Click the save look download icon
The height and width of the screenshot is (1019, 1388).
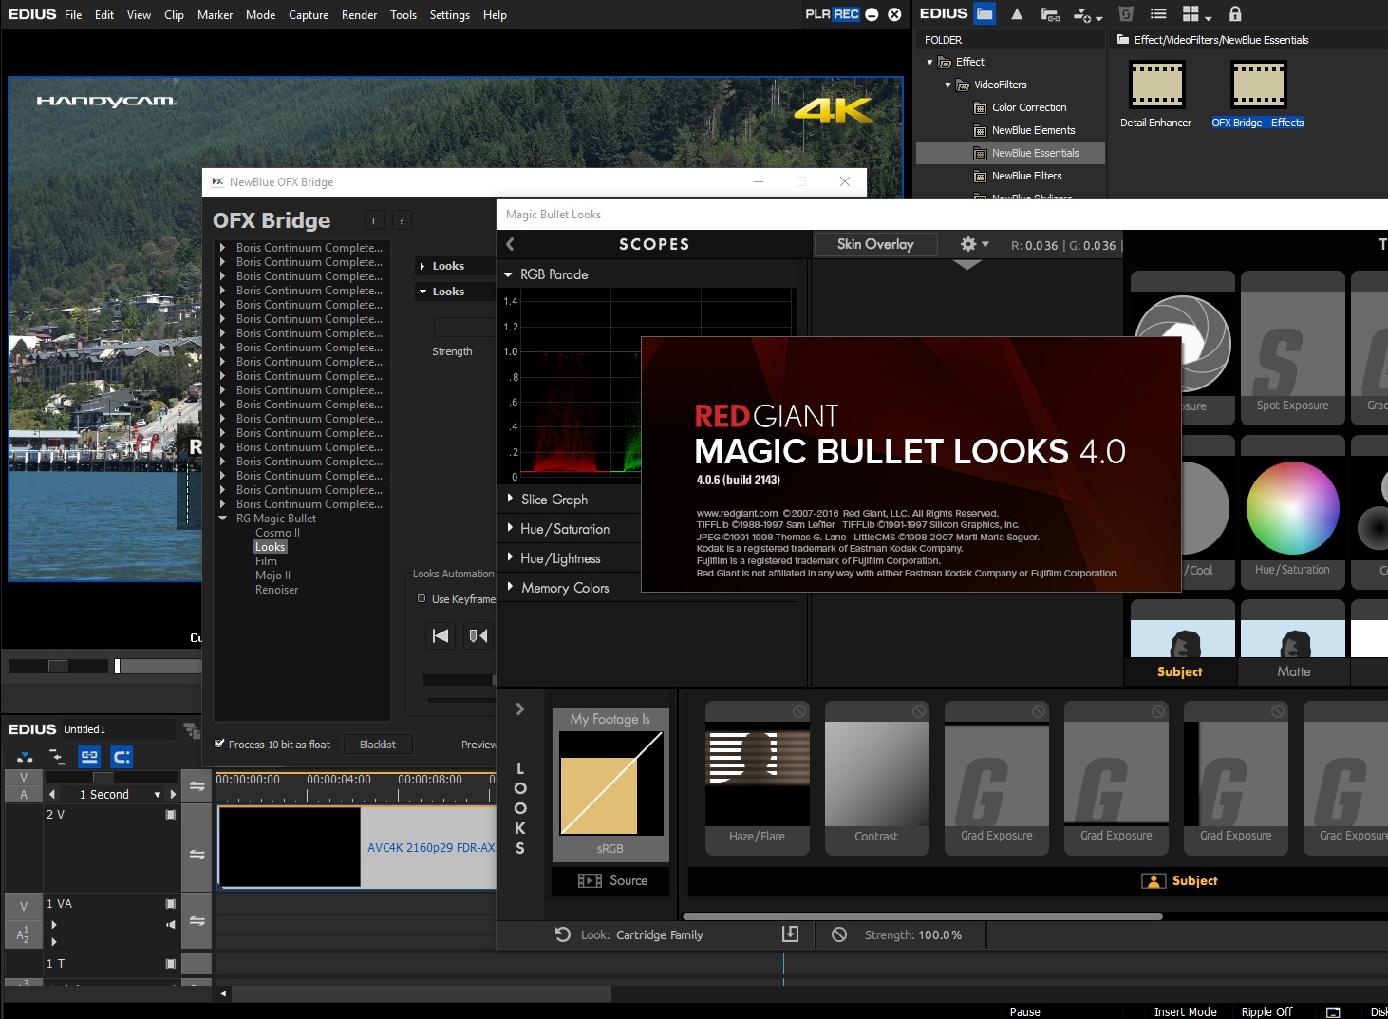[x=790, y=934]
